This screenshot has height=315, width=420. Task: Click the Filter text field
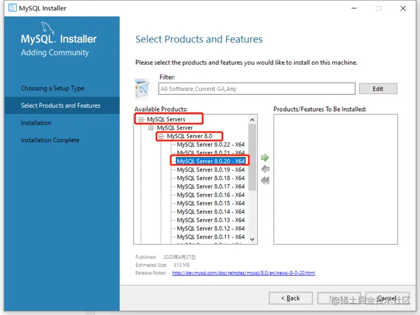(257, 89)
